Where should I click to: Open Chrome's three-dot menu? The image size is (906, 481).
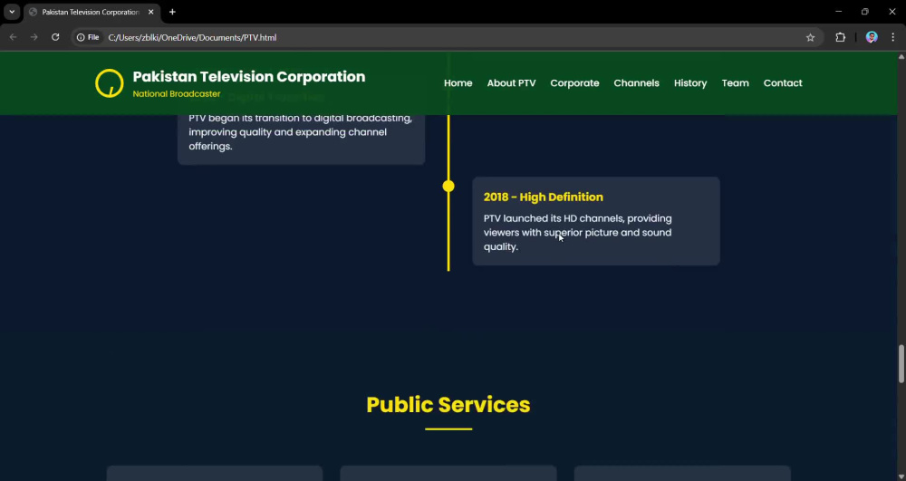point(893,37)
